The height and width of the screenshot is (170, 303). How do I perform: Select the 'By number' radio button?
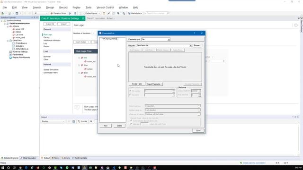[x=131, y=91]
